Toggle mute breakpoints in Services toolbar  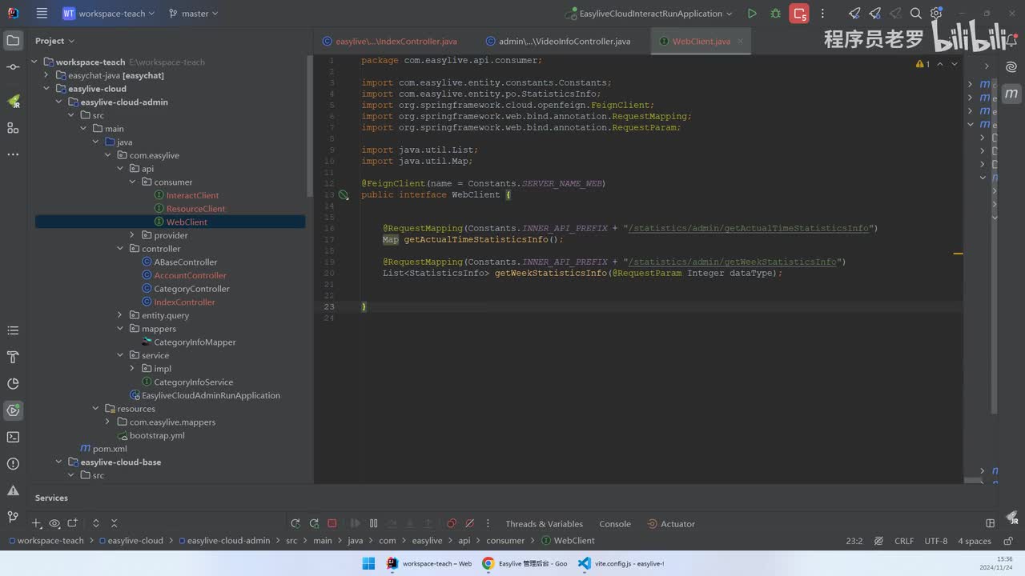click(470, 523)
